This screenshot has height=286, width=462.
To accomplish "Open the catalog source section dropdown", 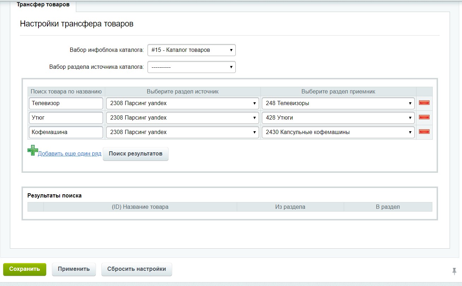I will 192,67.
